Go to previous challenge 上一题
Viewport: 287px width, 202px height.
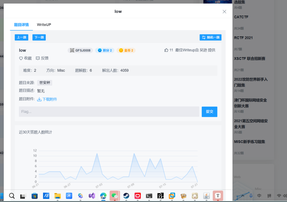tap(22, 37)
